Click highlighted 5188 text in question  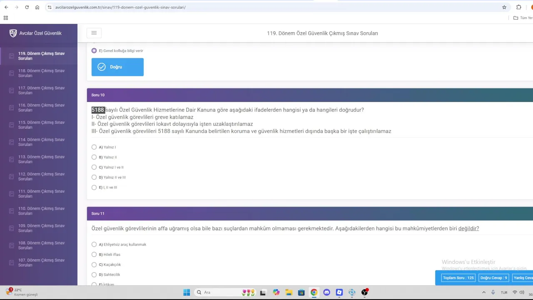(x=98, y=110)
